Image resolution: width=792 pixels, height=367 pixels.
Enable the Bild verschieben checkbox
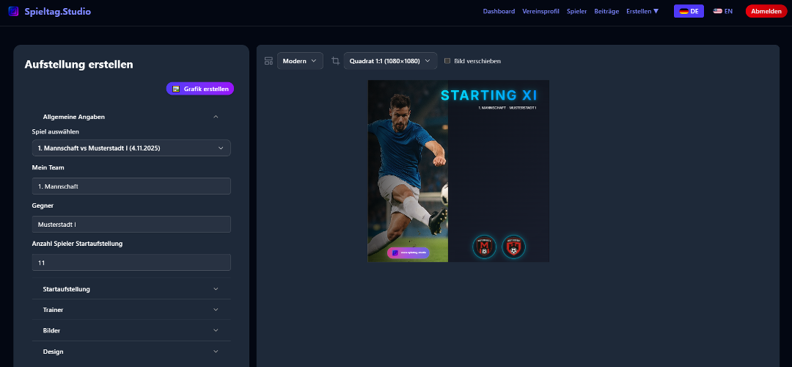(447, 61)
